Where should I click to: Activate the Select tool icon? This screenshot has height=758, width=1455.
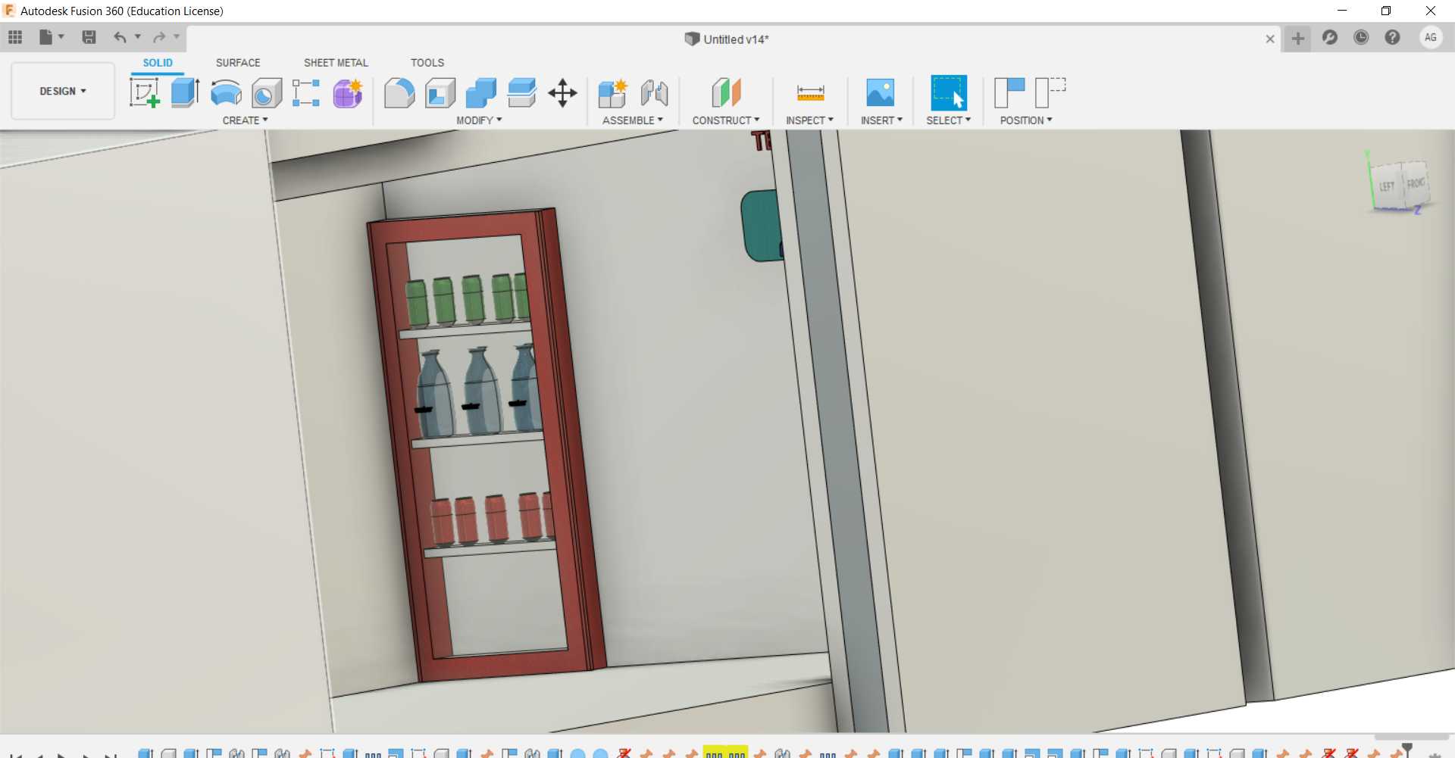(948, 93)
